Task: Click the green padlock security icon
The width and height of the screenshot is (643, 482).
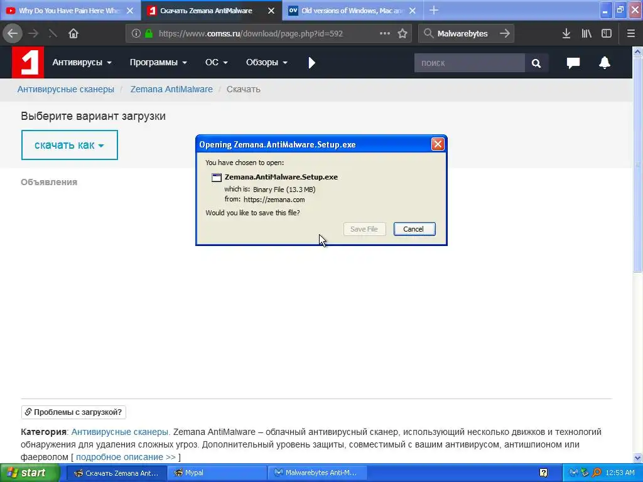Action: (149, 33)
